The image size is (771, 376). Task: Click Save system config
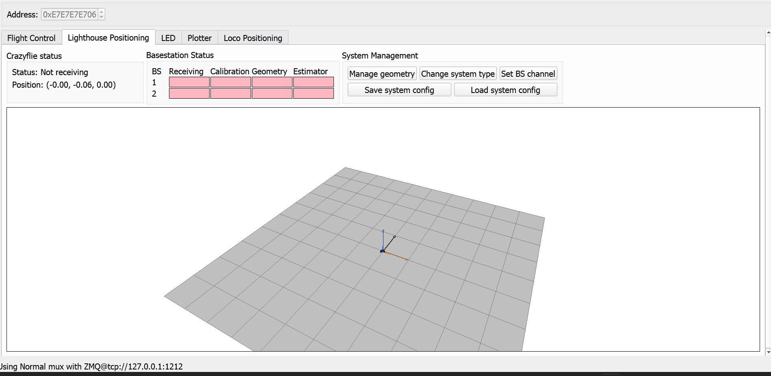click(x=399, y=90)
